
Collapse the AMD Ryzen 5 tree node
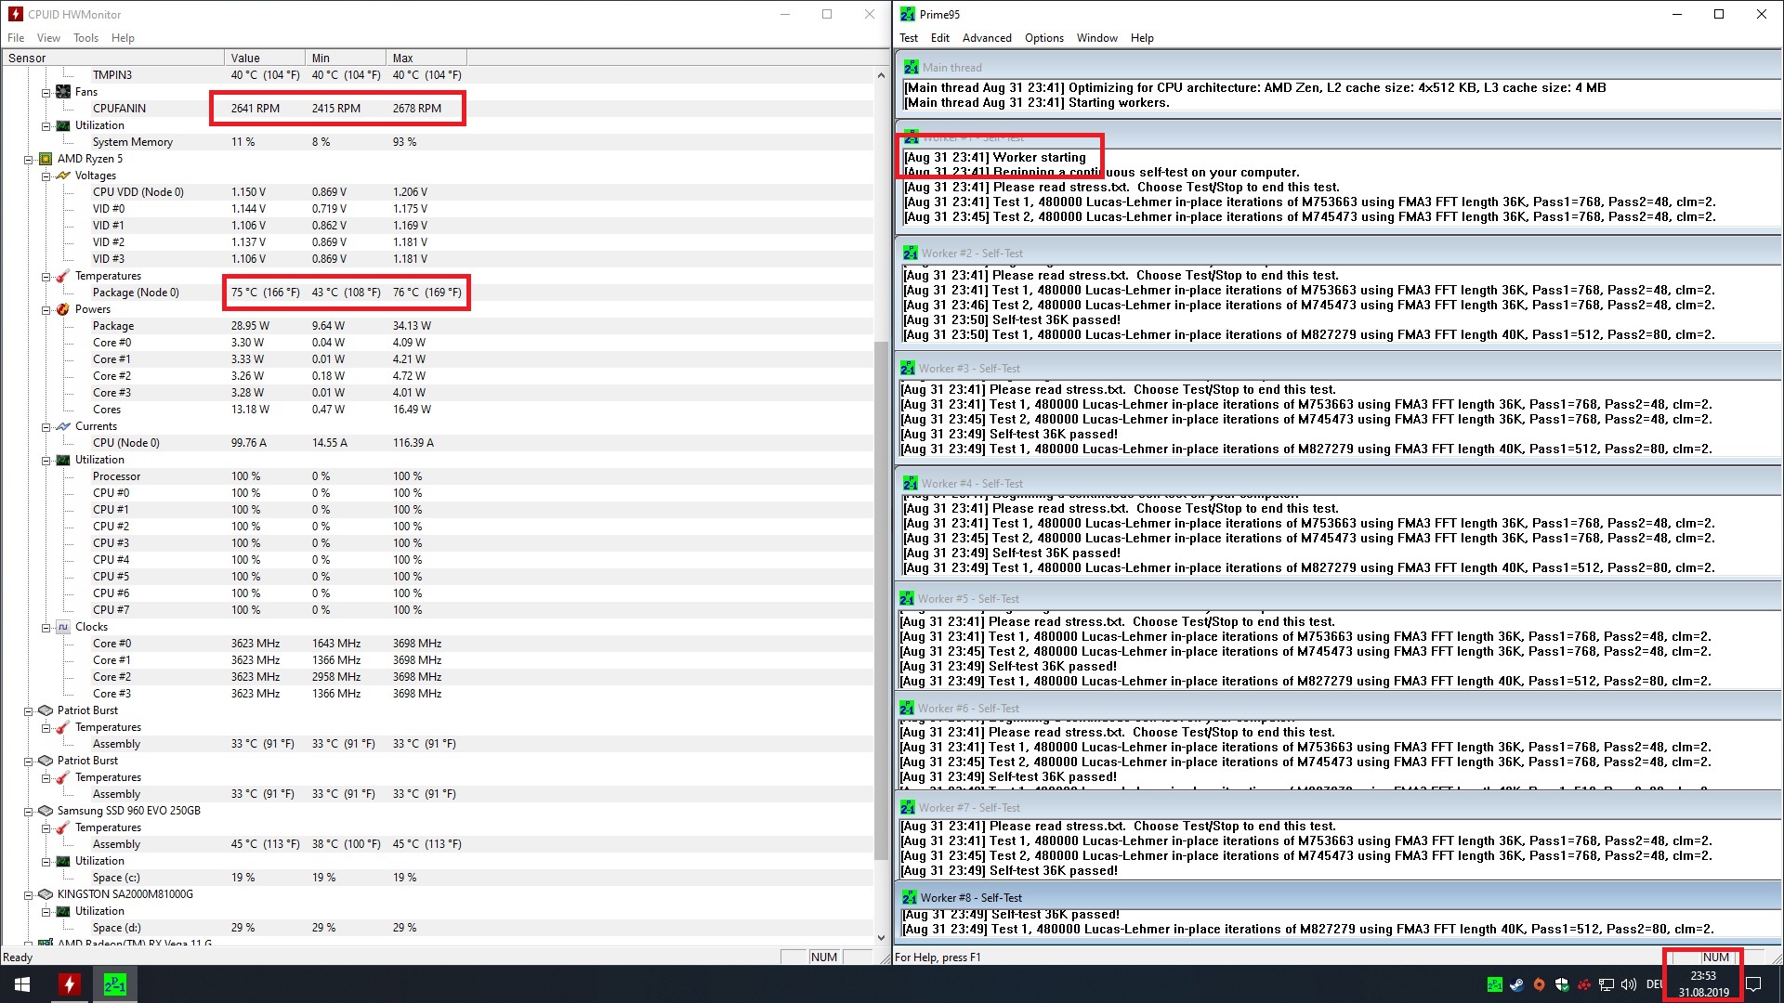29,159
